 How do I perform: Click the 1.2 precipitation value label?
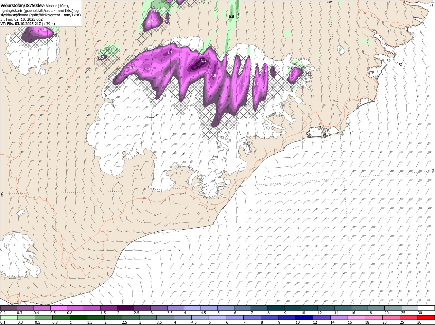coord(256,83)
